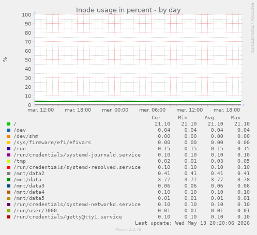257x235 pixels.
Task: Click the mer. 00:00 x-axis label
Action: [115, 110]
